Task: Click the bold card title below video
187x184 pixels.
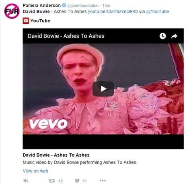Action: pos(56,155)
